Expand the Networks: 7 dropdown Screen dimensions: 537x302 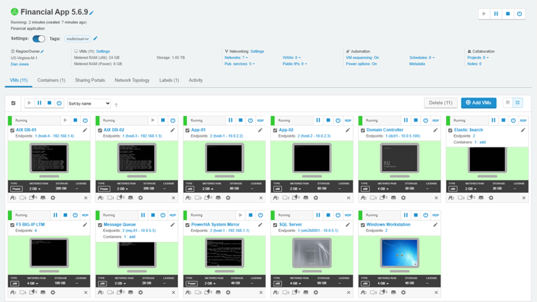236,58
